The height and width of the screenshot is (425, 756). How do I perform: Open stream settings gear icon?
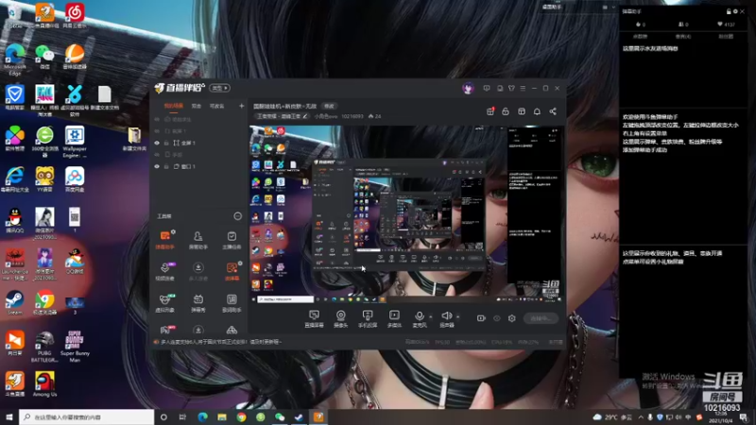511,318
